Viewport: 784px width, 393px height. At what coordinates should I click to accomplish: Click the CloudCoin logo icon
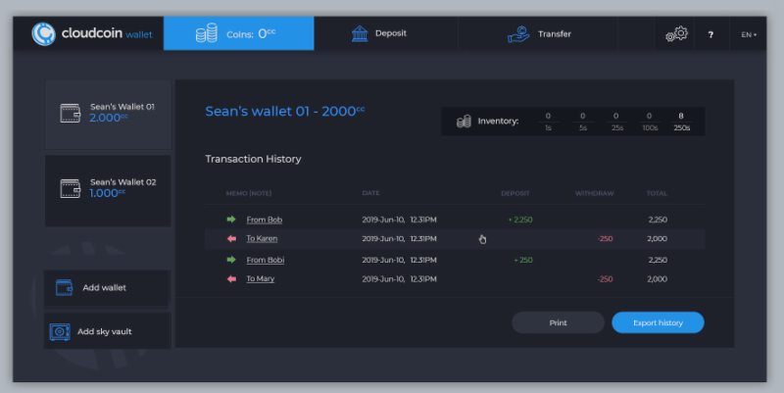pos(43,34)
